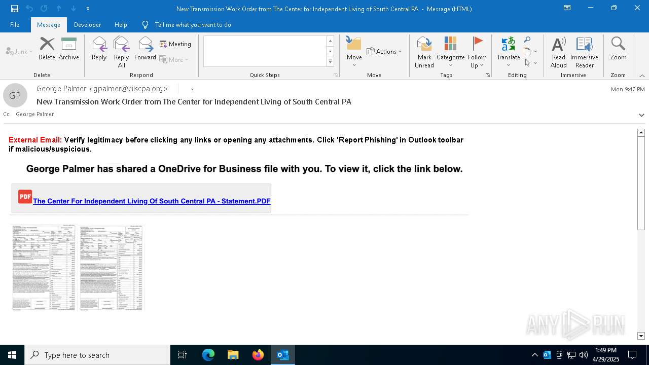Open Ribbon Display Options
The image size is (649, 365).
tap(567, 8)
